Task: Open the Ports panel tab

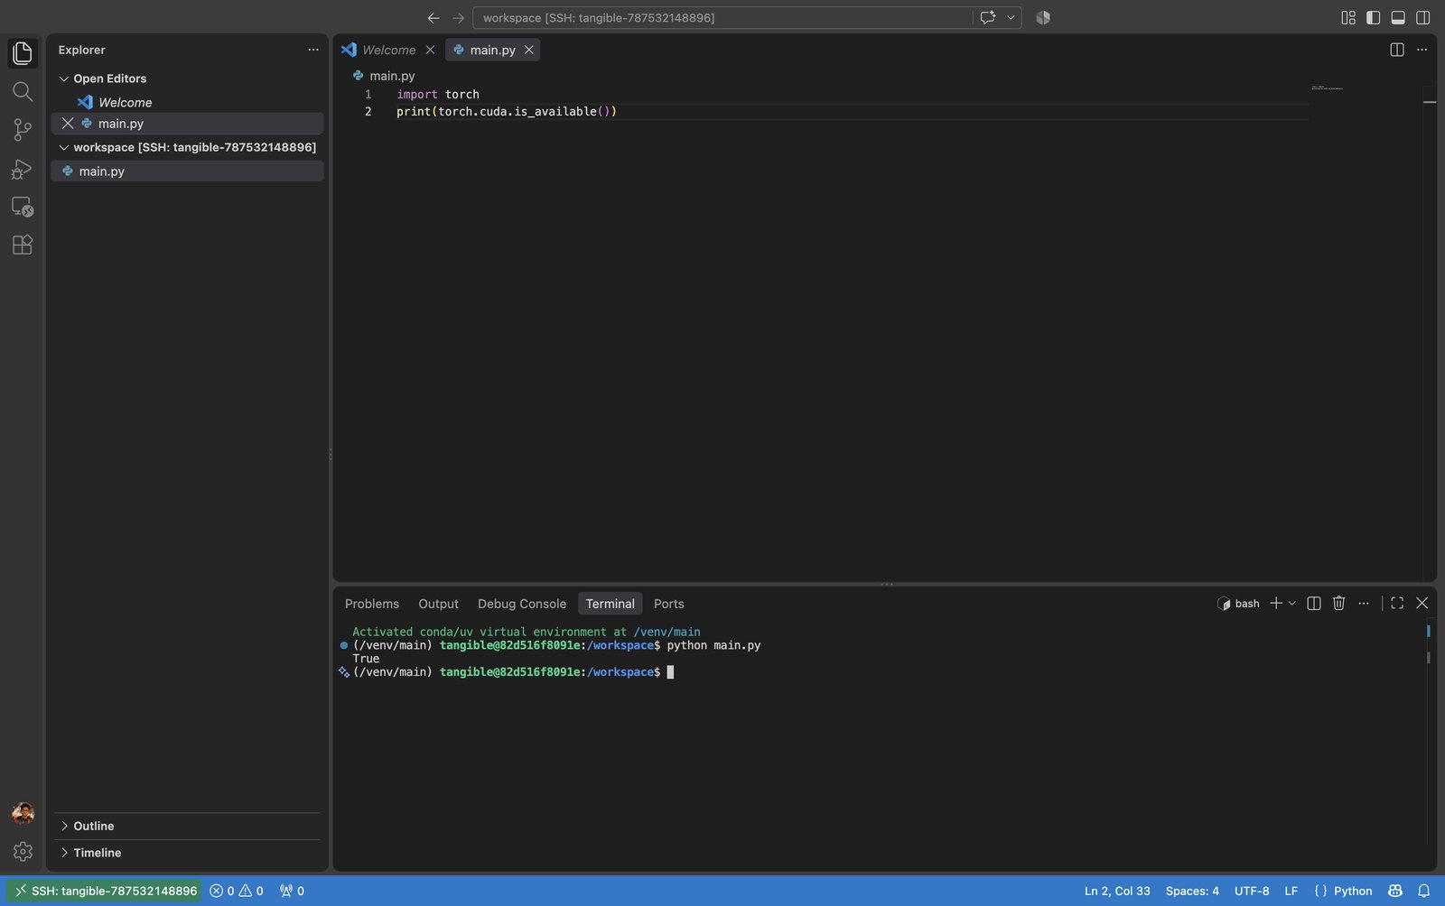Action: (x=668, y=604)
